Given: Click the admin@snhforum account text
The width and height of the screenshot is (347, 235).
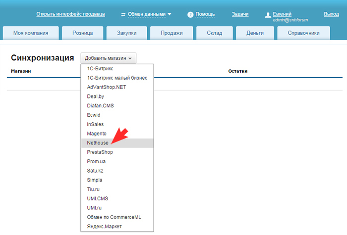Looking at the screenshot, I should coord(290,20).
